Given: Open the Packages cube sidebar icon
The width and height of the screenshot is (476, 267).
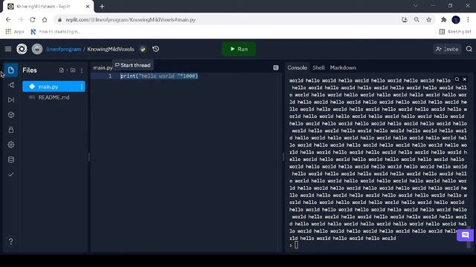Looking at the screenshot, I should click(x=11, y=115).
